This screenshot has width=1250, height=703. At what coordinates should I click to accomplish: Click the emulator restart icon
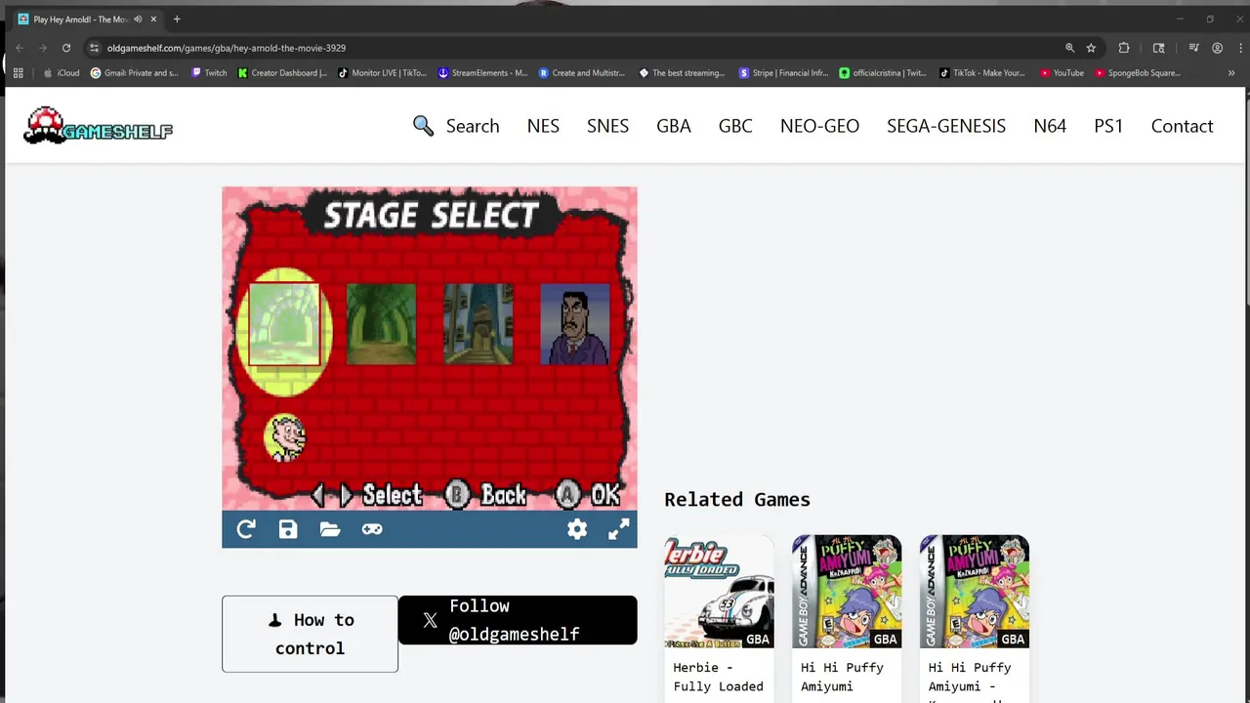[x=246, y=529]
